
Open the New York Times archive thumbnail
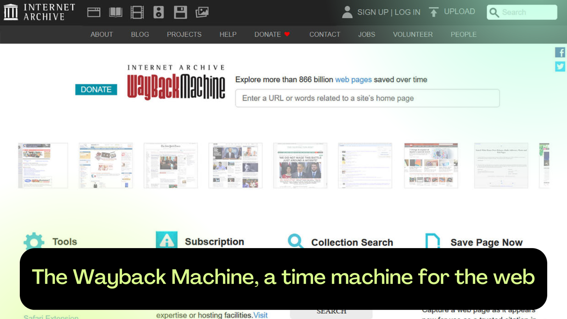pos(171,166)
